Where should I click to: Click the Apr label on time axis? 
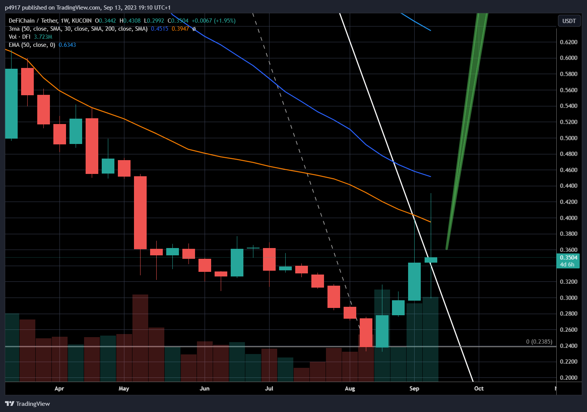tap(59, 389)
